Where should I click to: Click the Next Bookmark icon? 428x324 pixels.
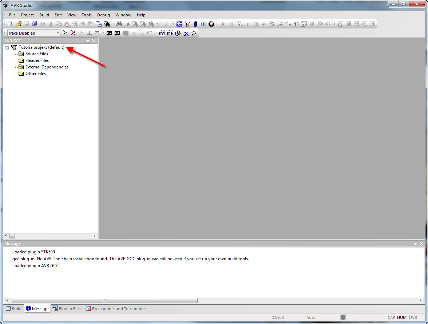[x=135, y=24]
